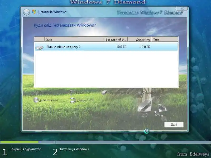Click the refresh (Оновити) icon
The width and height of the screenshot is (211, 158).
[36, 93]
